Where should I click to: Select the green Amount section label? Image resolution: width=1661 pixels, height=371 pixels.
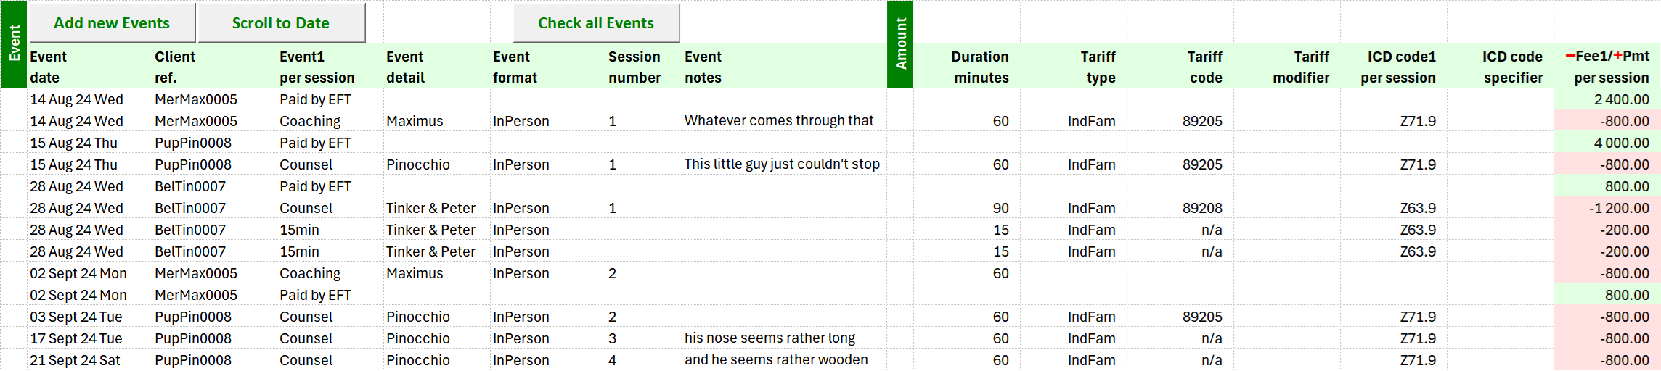pyautogui.click(x=900, y=43)
